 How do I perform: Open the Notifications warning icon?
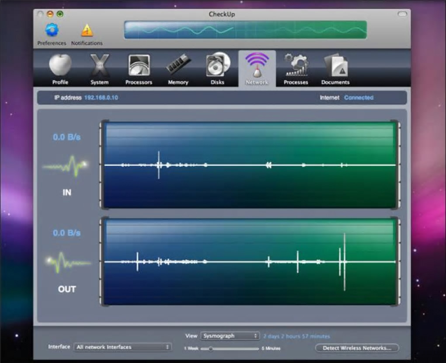pyautogui.click(x=87, y=30)
